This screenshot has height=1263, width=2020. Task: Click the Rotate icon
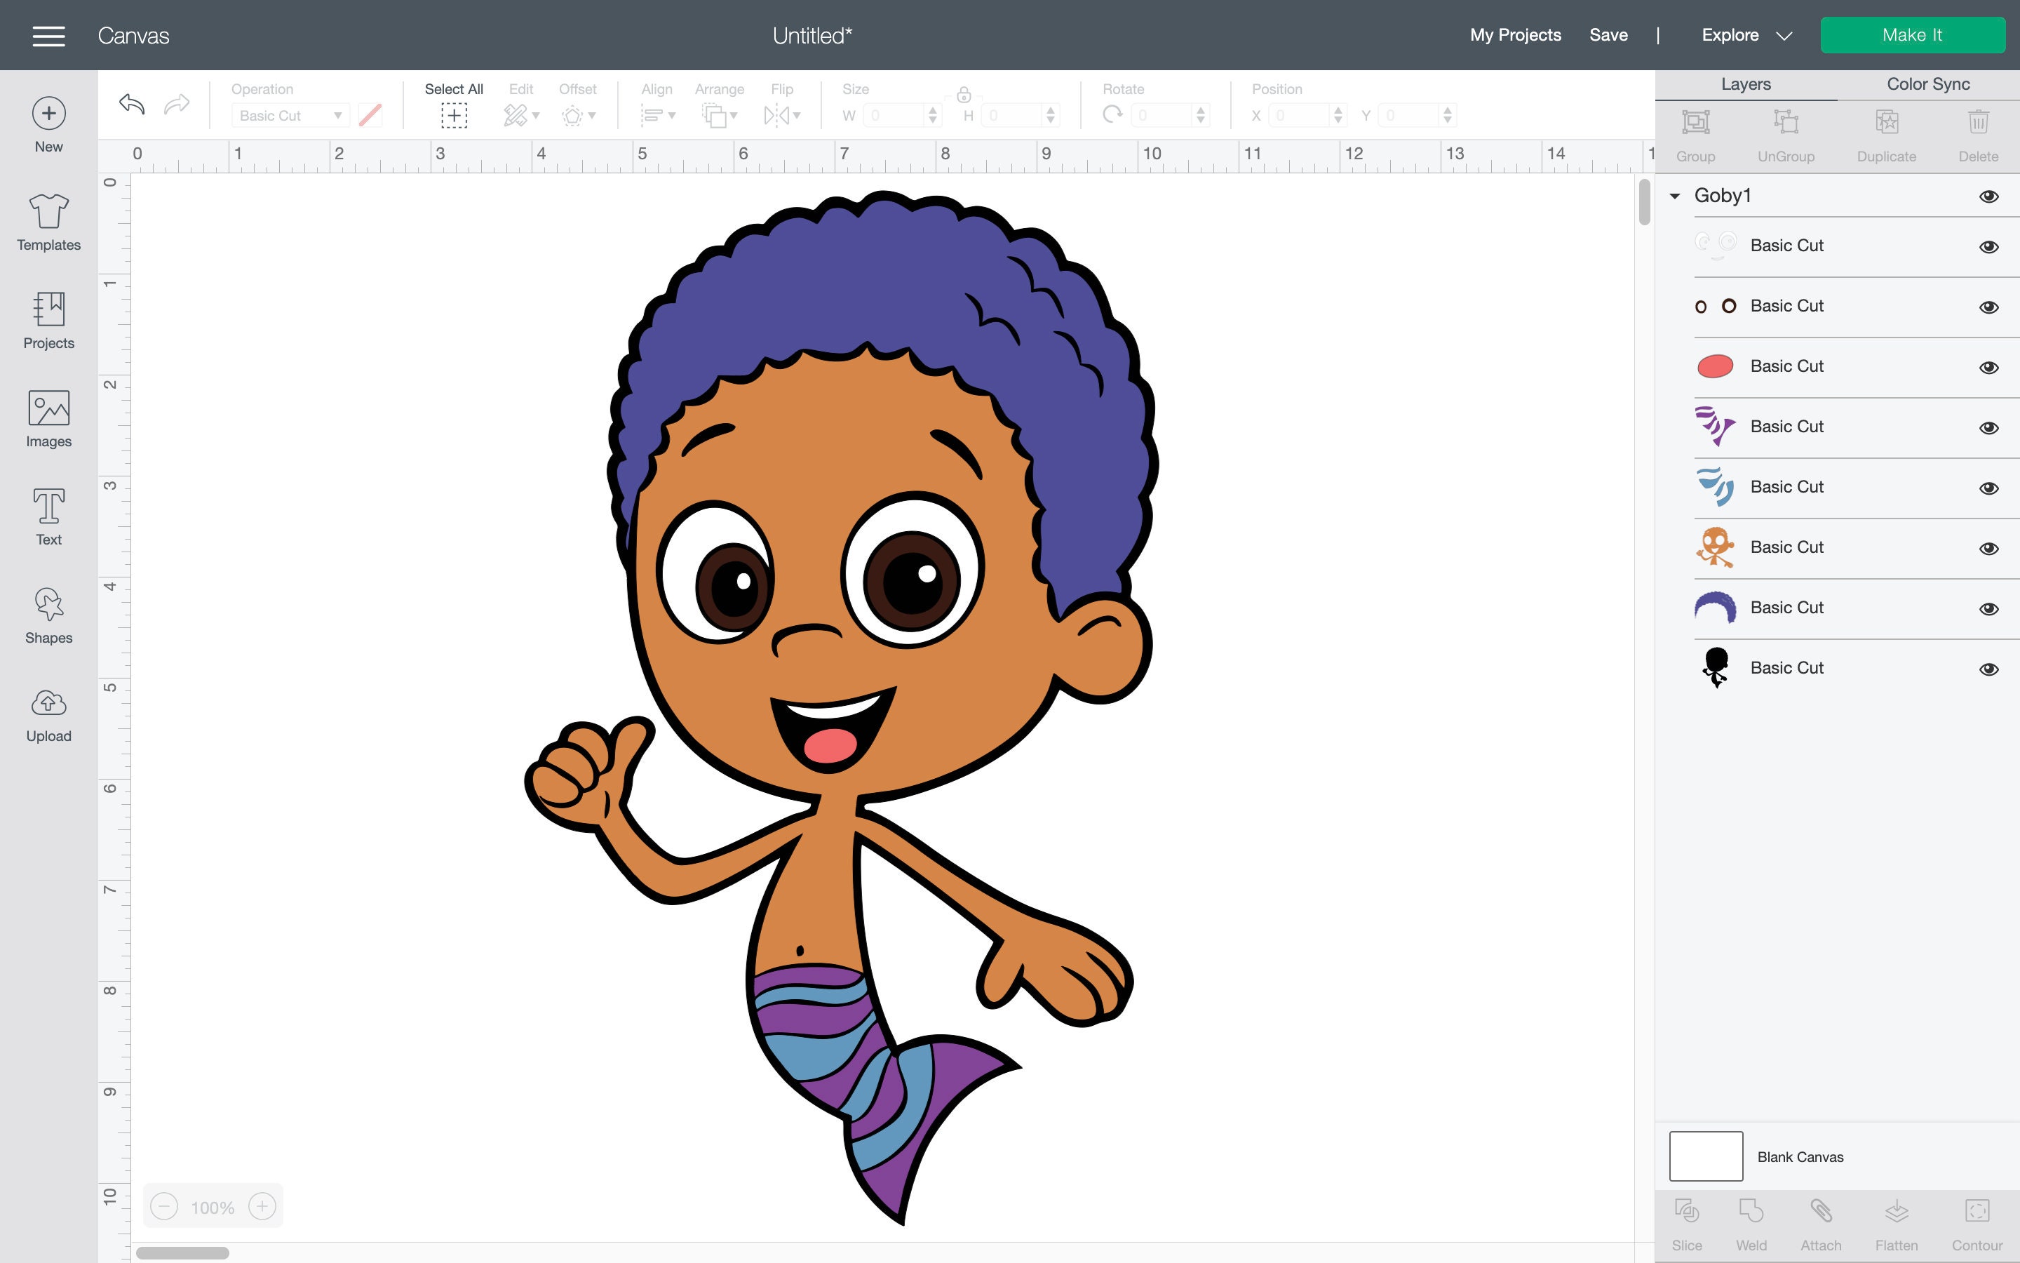coord(1112,114)
